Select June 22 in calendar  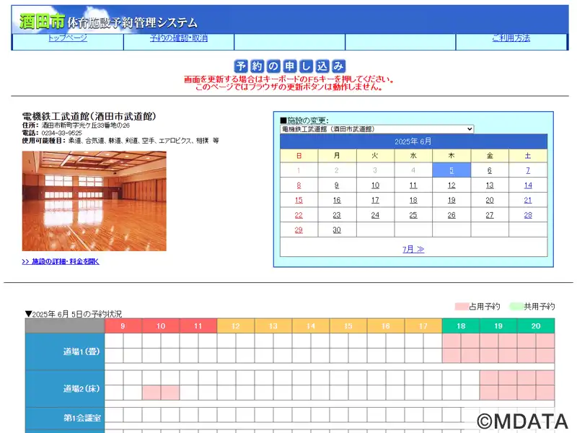click(x=299, y=215)
